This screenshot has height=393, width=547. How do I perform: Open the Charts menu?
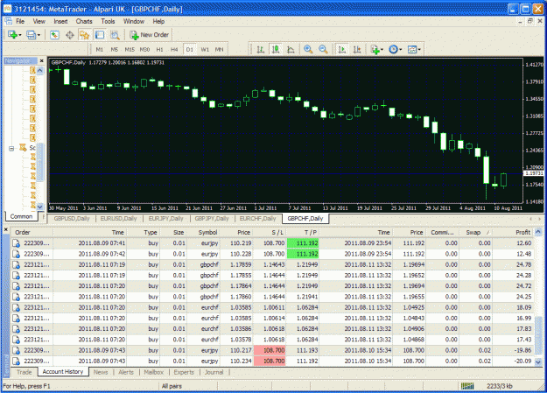[x=84, y=21]
